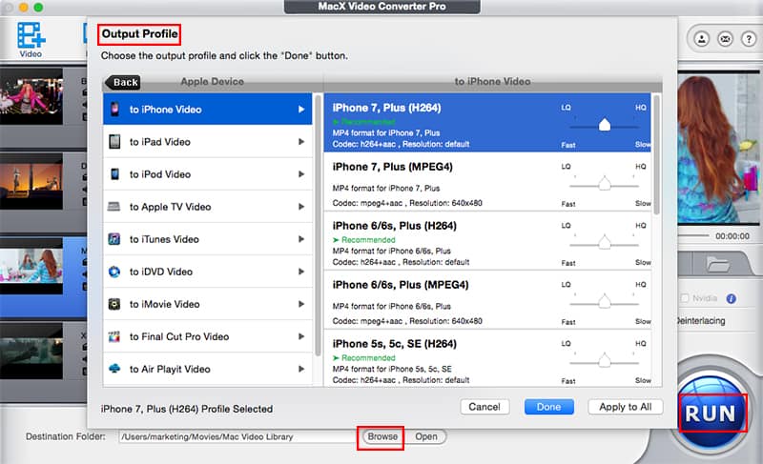The image size is (763, 464).
Task: Toggle the Nvidia hardware acceleration checkbox
Action: [x=685, y=298]
